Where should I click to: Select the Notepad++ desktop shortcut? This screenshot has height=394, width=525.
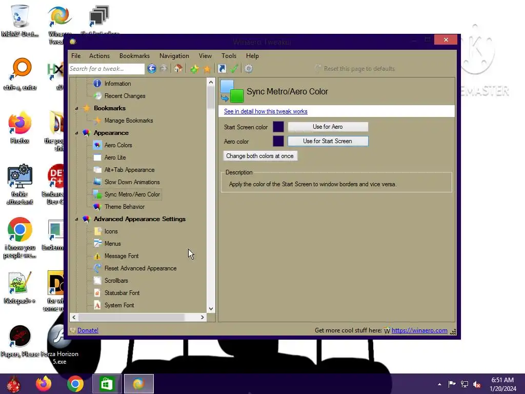19,287
